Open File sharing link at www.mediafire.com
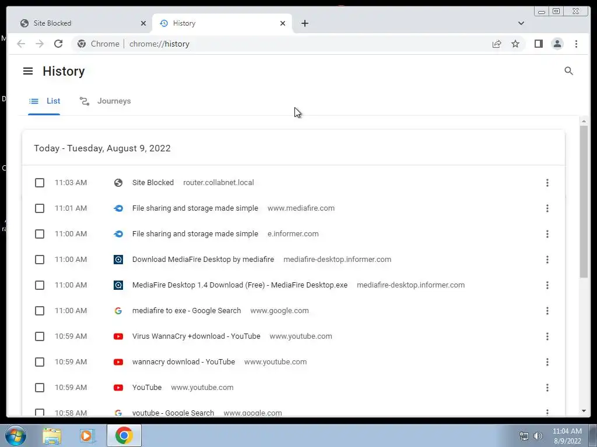 (195, 208)
